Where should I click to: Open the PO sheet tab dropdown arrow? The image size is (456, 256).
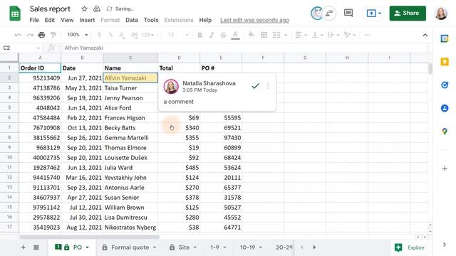coord(87,247)
